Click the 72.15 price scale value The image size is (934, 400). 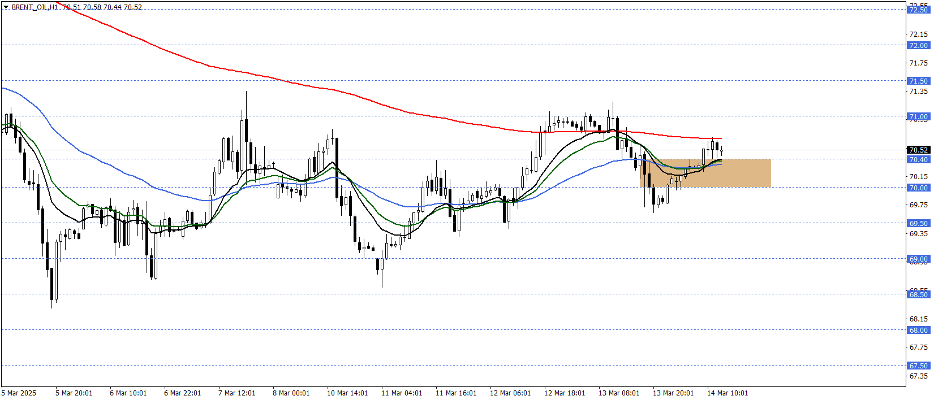pyautogui.click(x=918, y=34)
